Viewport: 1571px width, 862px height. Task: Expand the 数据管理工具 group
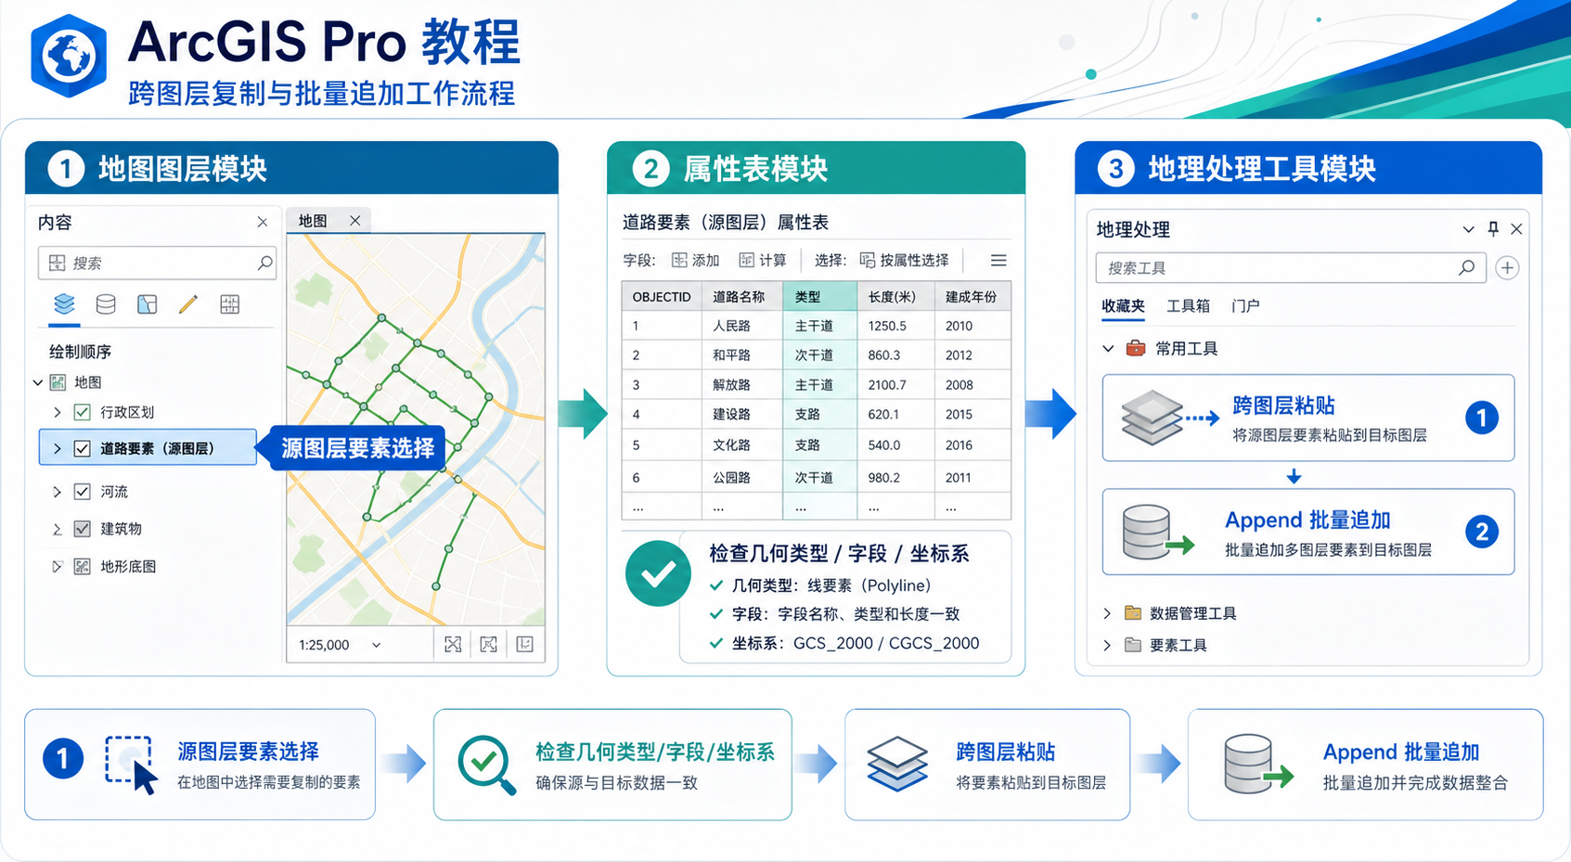(1107, 613)
